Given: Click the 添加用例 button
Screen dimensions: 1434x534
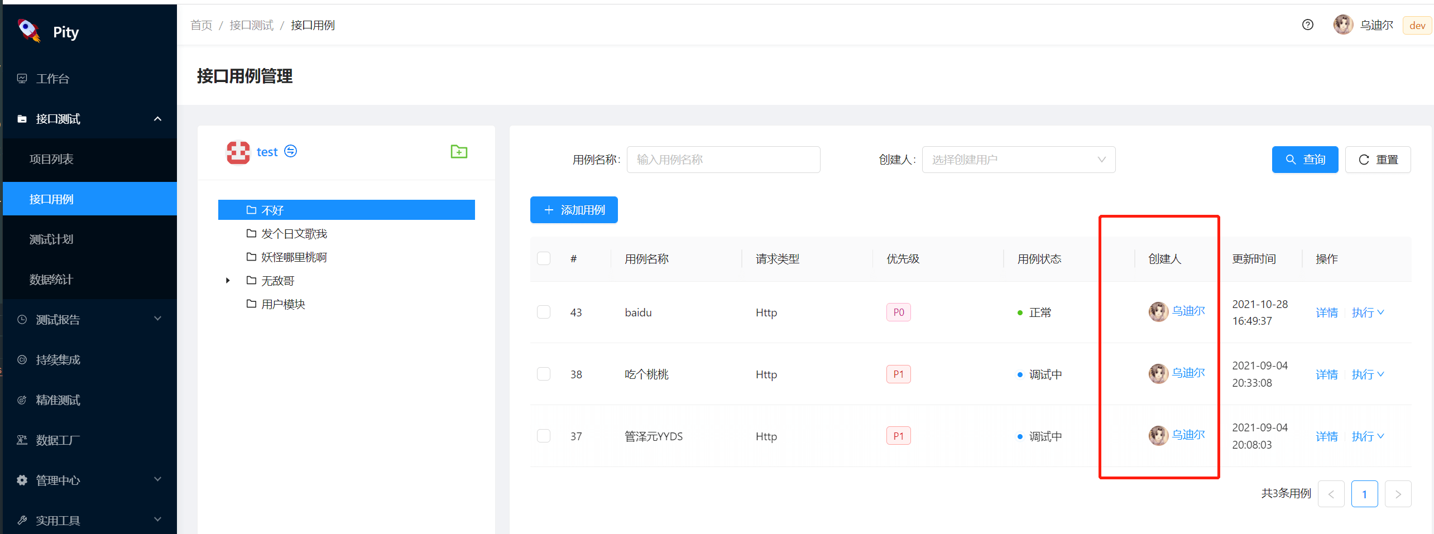Looking at the screenshot, I should tap(574, 210).
